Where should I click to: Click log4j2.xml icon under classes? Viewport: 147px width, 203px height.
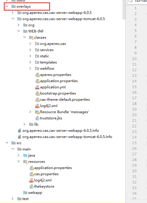[x=37, y=106]
